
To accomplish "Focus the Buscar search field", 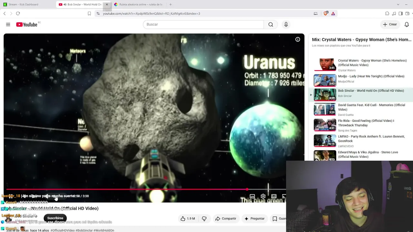I will pyautogui.click(x=204, y=24).
